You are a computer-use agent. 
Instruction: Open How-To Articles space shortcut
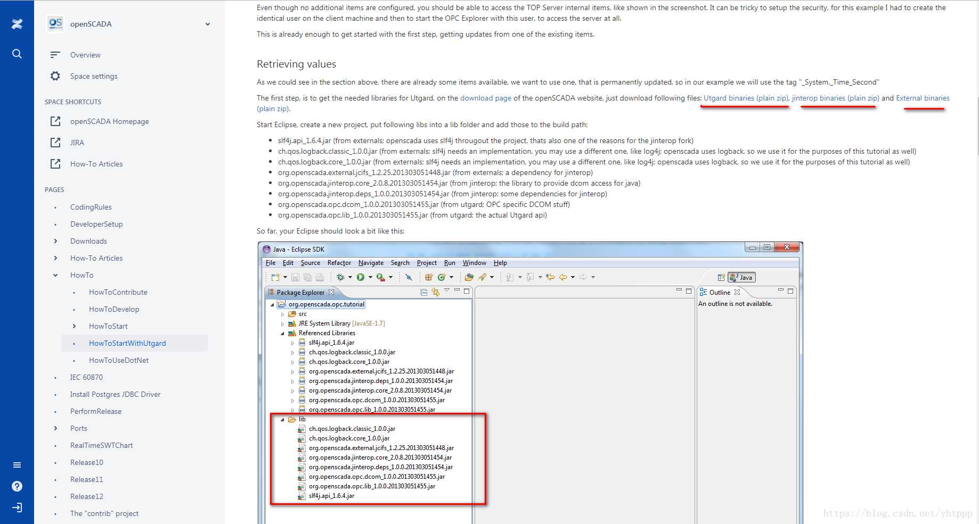pos(96,164)
